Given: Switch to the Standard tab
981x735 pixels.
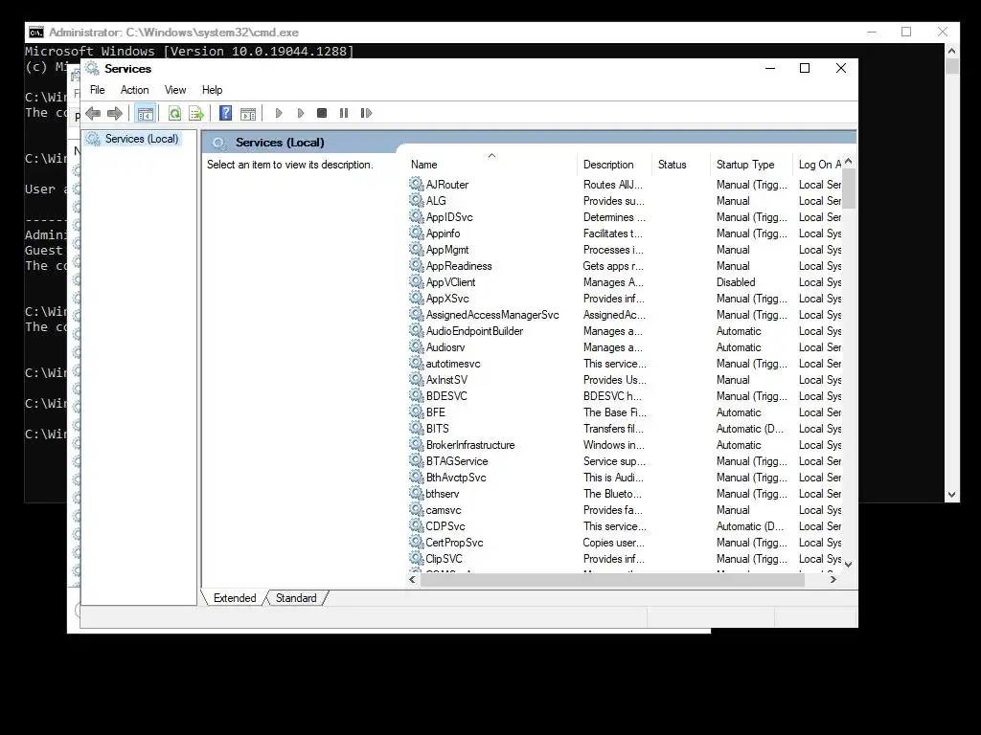Looking at the screenshot, I should tap(296, 598).
